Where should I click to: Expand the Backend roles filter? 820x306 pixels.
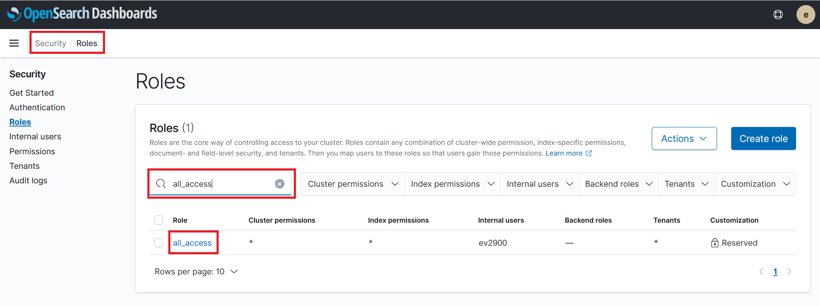pos(619,184)
